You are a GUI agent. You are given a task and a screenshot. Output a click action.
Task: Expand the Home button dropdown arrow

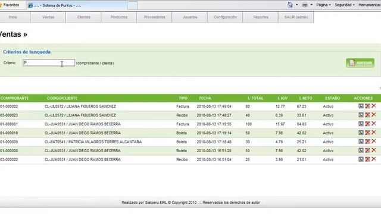296,5
